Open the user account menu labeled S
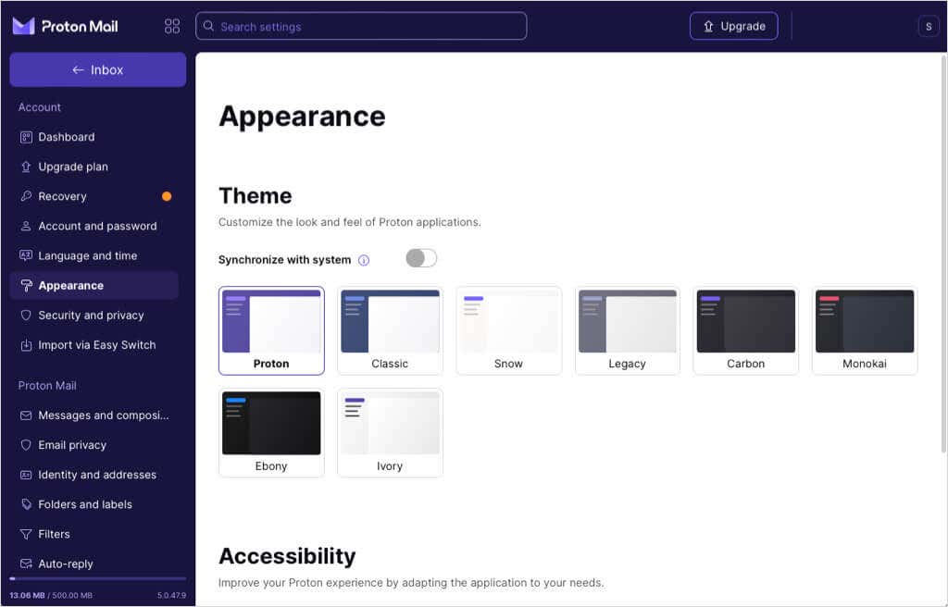This screenshot has width=948, height=607. click(928, 26)
